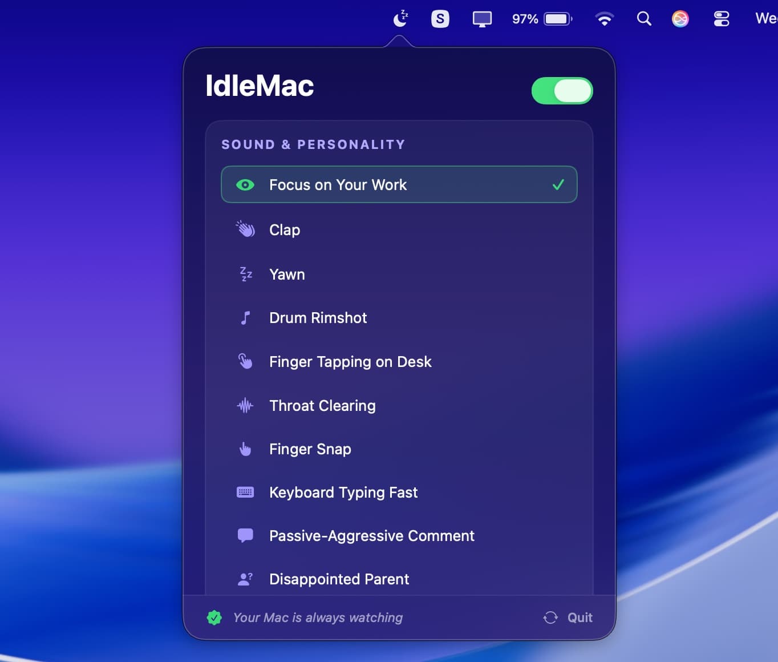Open Control Center

point(722,19)
